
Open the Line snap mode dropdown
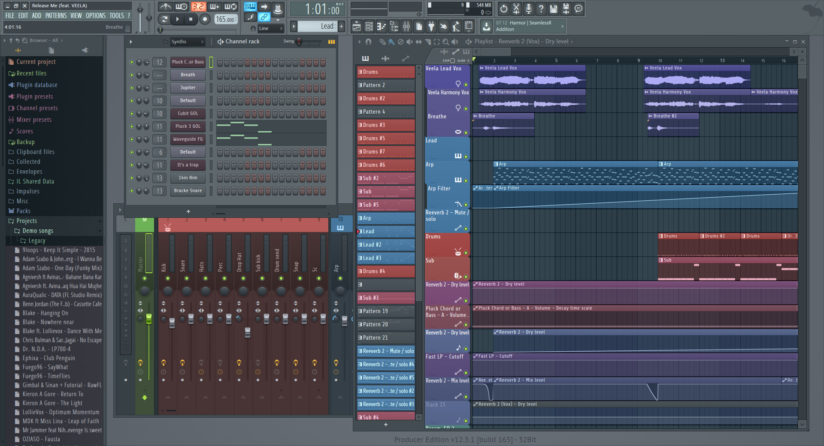click(x=270, y=28)
